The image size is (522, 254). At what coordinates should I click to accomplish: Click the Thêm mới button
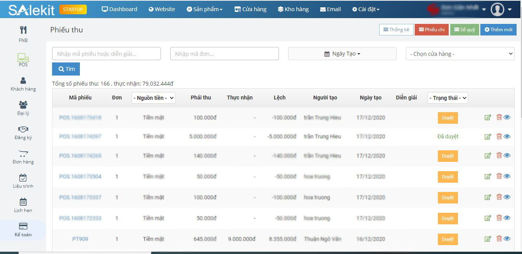pyautogui.click(x=498, y=30)
